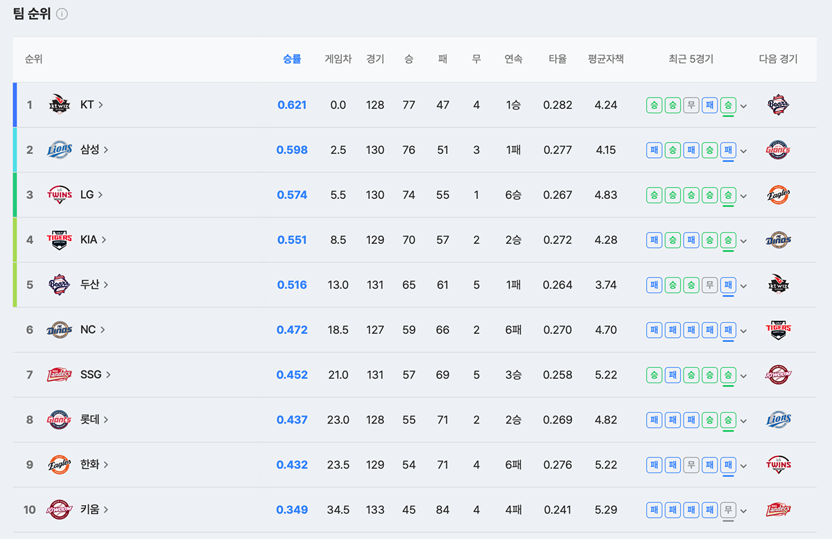Click 키움's win rate 0.349
Screen dimensions: 832x539
click(292, 511)
